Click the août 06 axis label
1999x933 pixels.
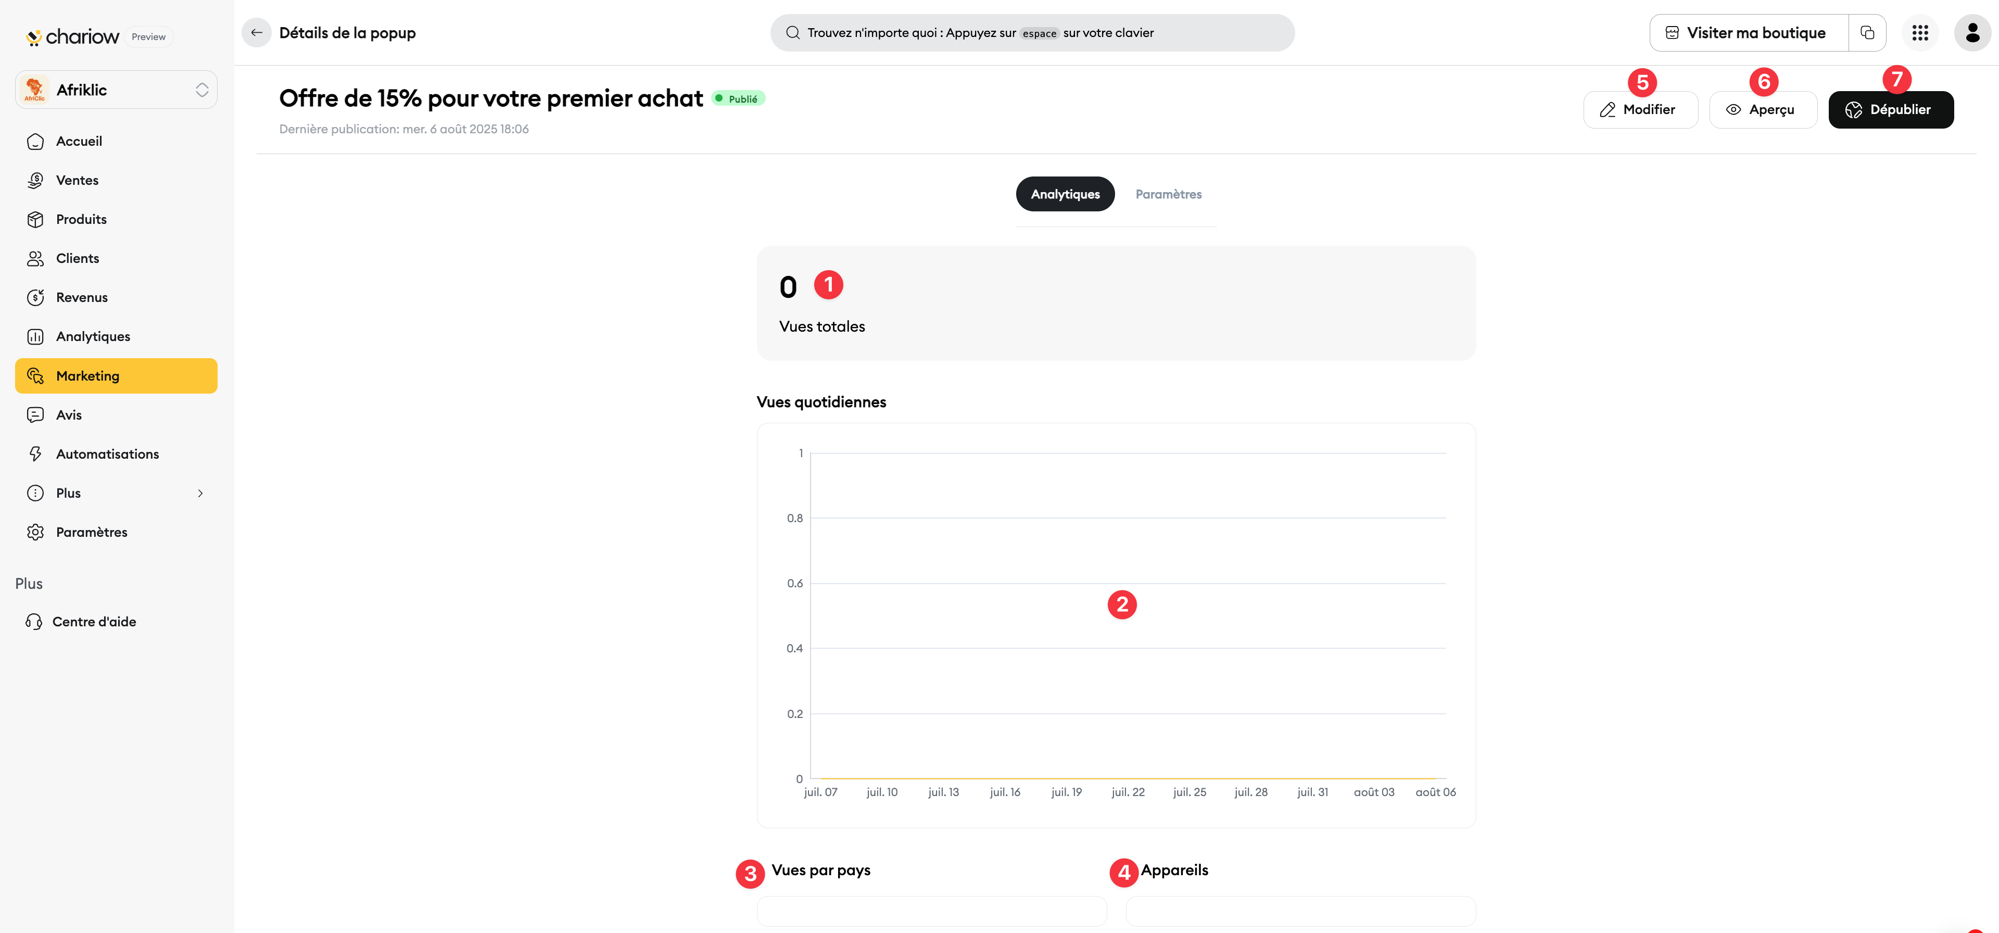pyautogui.click(x=1435, y=792)
